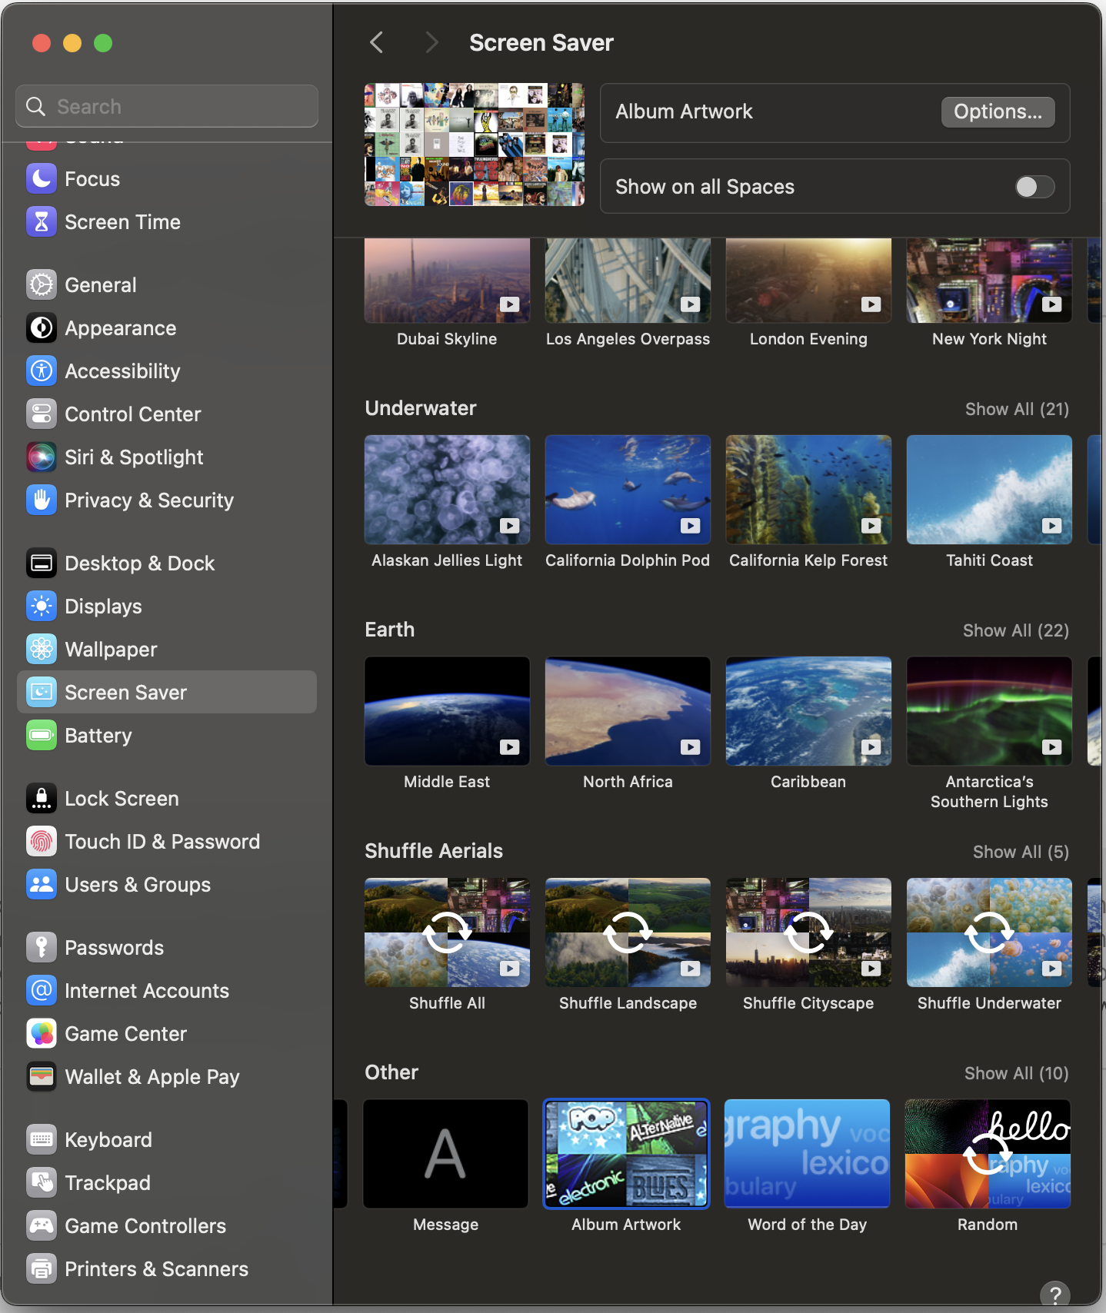Click the Accessibility icon in sidebar
Screen dimensions: 1106x1313
[42, 371]
